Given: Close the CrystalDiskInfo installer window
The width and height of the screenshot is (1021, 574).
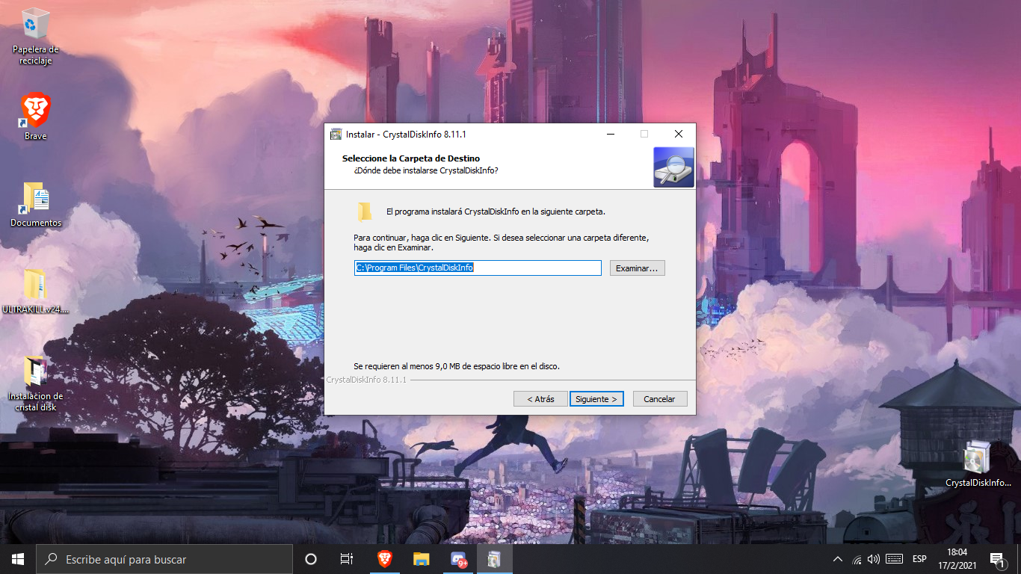Looking at the screenshot, I should (678, 135).
